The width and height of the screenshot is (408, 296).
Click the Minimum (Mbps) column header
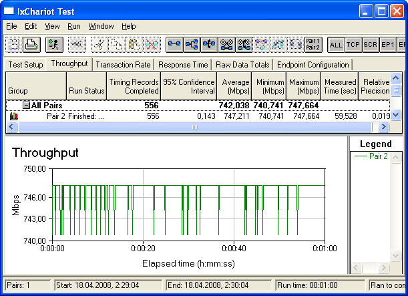[269, 86]
